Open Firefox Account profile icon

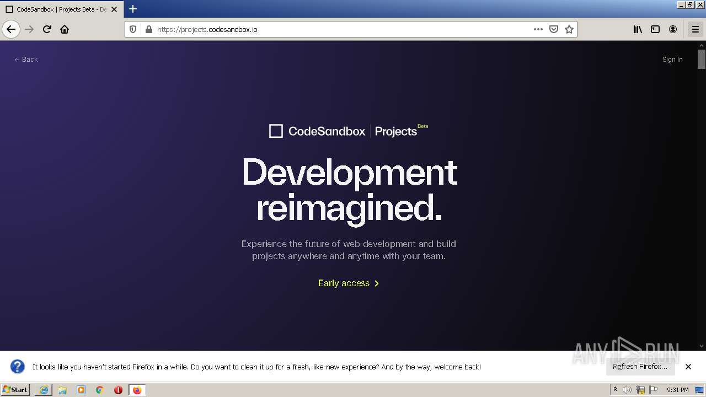pyautogui.click(x=673, y=29)
